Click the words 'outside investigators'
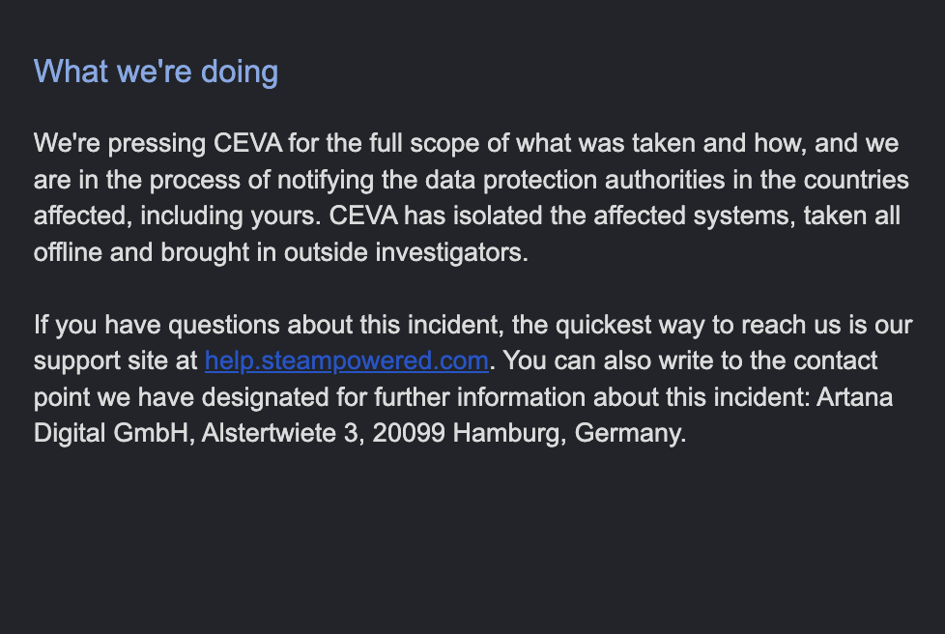This screenshot has width=945, height=634. [x=406, y=252]
